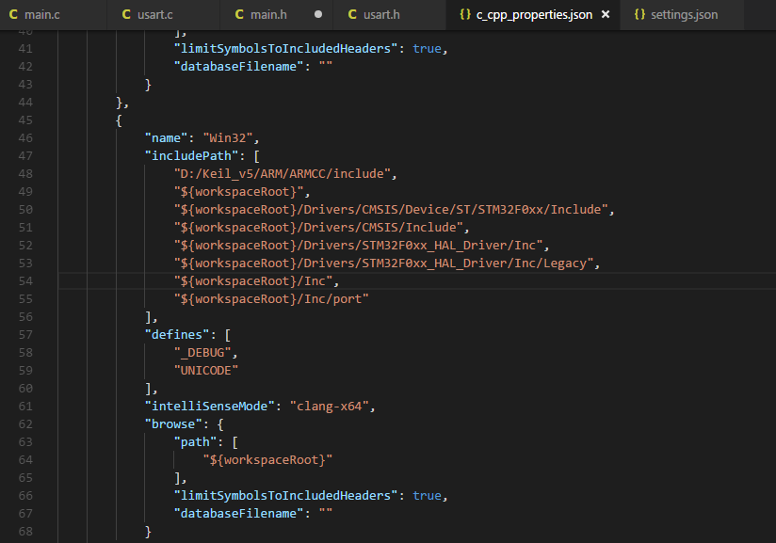776x543 pixels.
Task: Click the STM32F0xx_HAL_Driver/Inc path on line 52
Action: (x=358, y=246)
